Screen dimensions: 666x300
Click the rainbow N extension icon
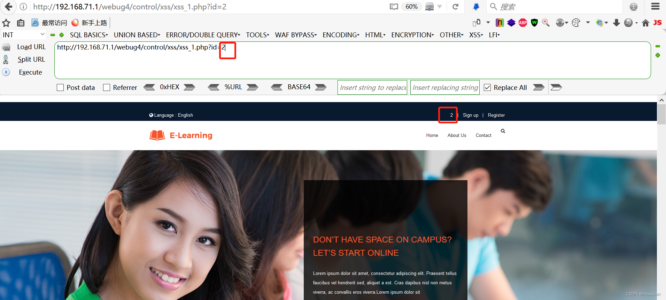pyautogui.click(x=499, y=23)
